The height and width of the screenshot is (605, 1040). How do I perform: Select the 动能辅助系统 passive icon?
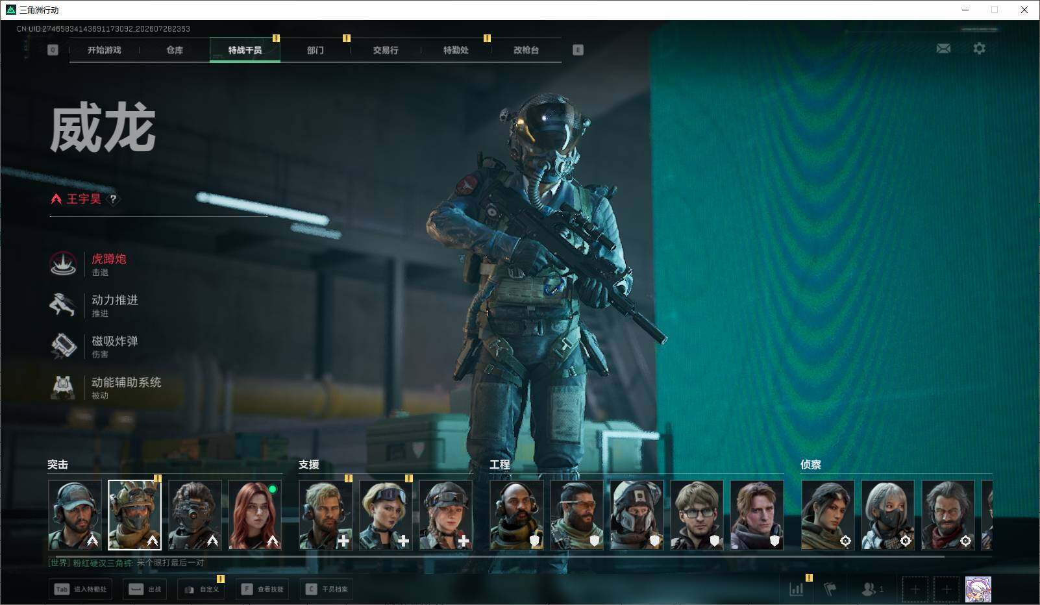64,387
